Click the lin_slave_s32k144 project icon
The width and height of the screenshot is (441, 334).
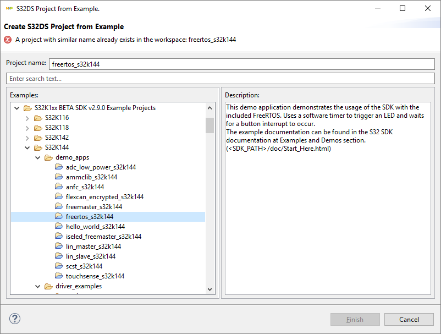59,256
